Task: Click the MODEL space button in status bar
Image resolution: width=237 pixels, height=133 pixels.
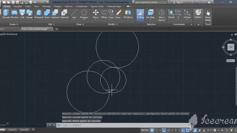Action: tap(145, 130)
